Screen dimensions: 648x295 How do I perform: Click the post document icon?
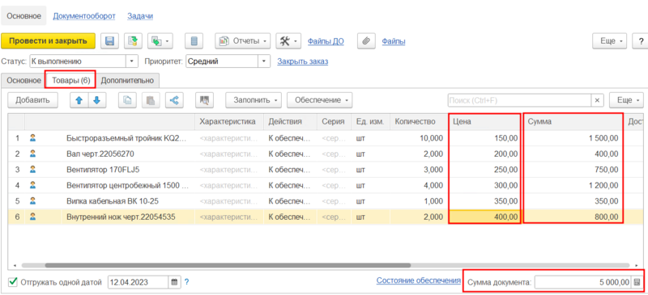point(133,41)
